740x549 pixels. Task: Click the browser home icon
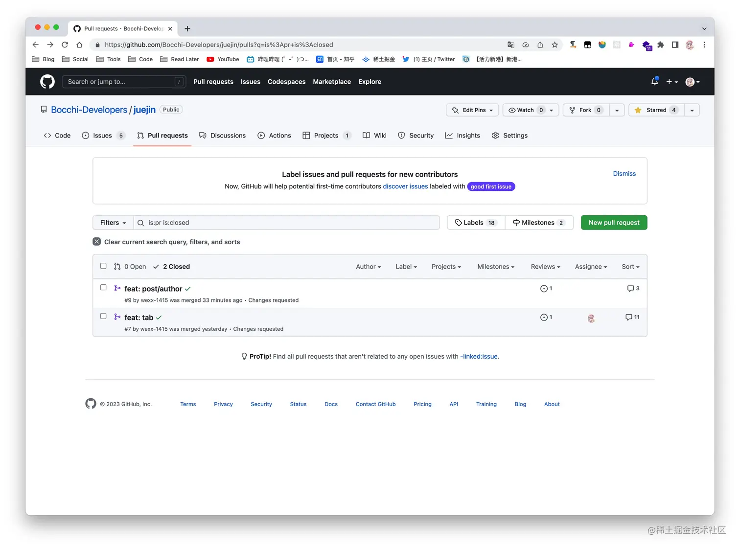(79, 45)
